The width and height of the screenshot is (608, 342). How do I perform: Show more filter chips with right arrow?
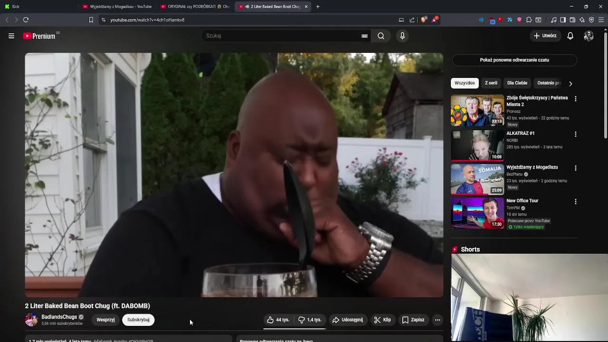tap(570, 83)
